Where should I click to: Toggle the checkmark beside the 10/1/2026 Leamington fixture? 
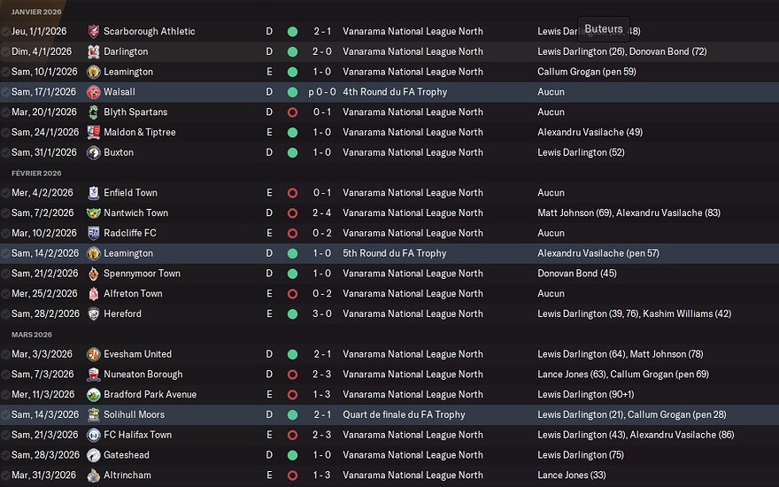(x=5, y=72)
